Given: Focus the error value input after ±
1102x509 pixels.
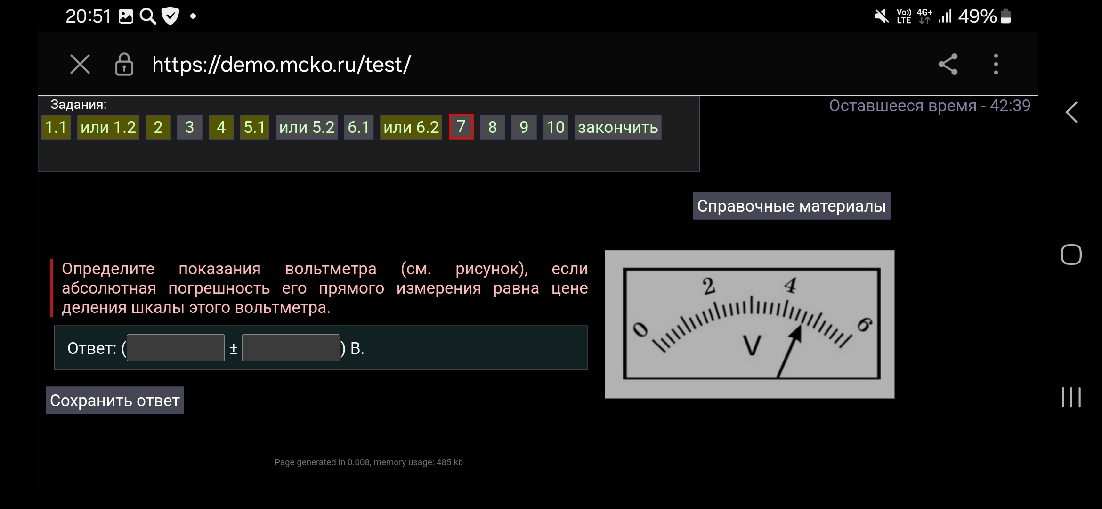Looking at the screenshot, I should pyautogui.click(x=291, y=348).
